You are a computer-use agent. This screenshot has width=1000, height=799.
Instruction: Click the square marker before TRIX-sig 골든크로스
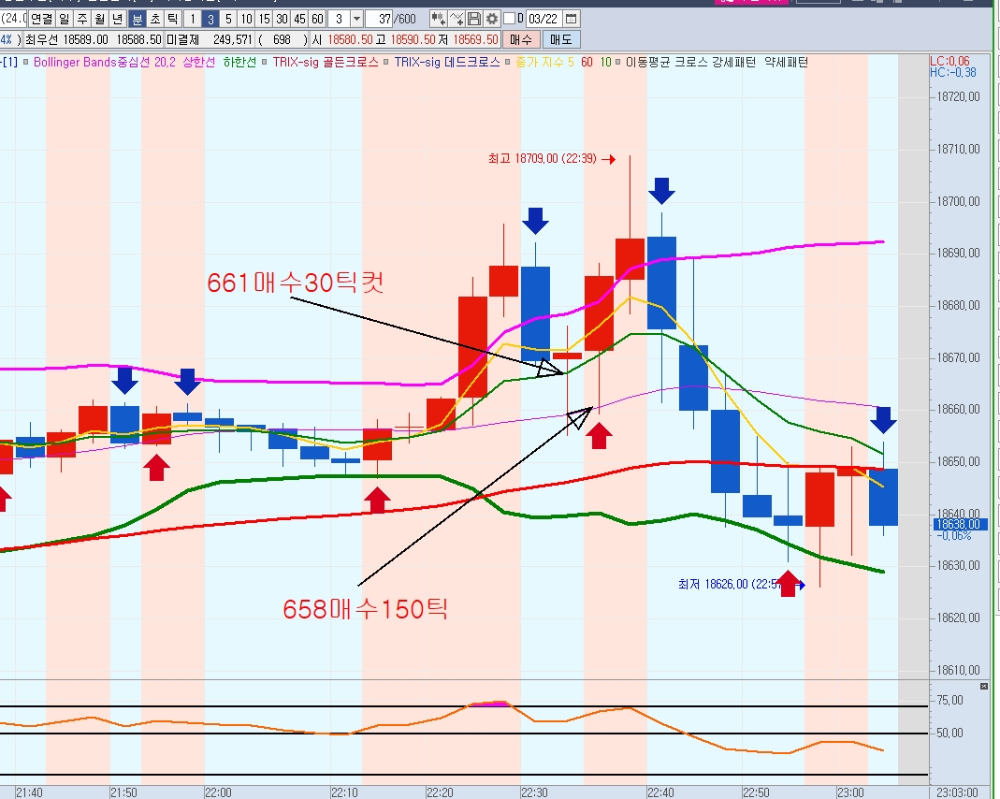[x=266, y=63]
